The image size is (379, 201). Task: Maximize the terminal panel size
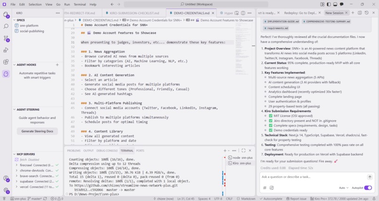coord(244,151)
